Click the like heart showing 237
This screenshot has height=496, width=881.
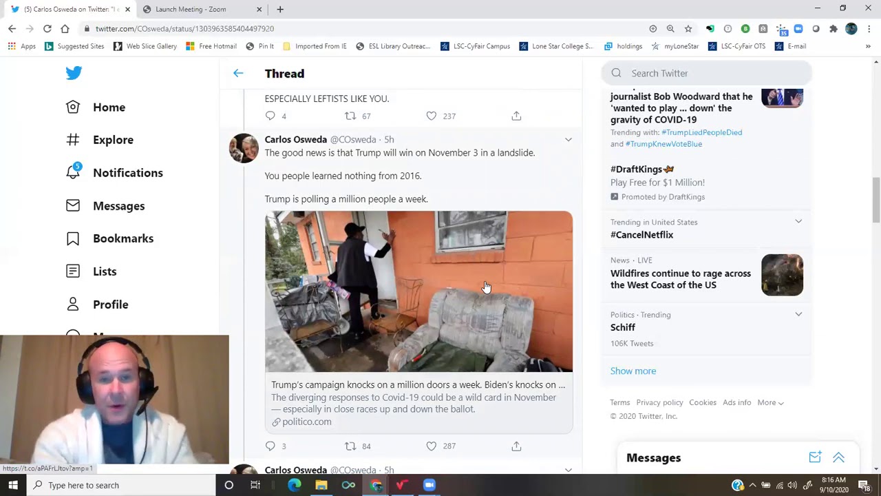coord(432,116)
